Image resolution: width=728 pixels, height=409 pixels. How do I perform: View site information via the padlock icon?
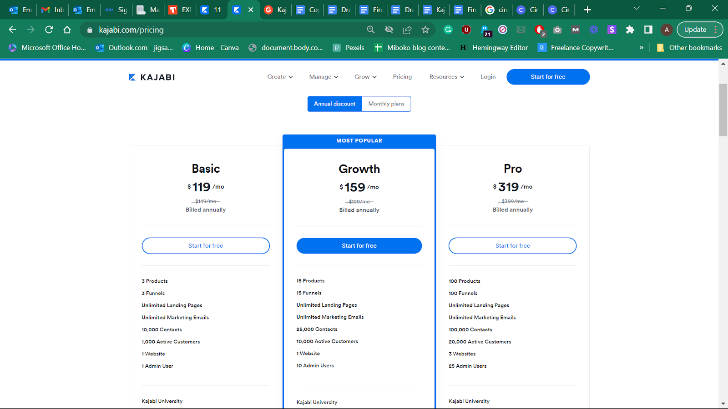click(x=90, y=30)
